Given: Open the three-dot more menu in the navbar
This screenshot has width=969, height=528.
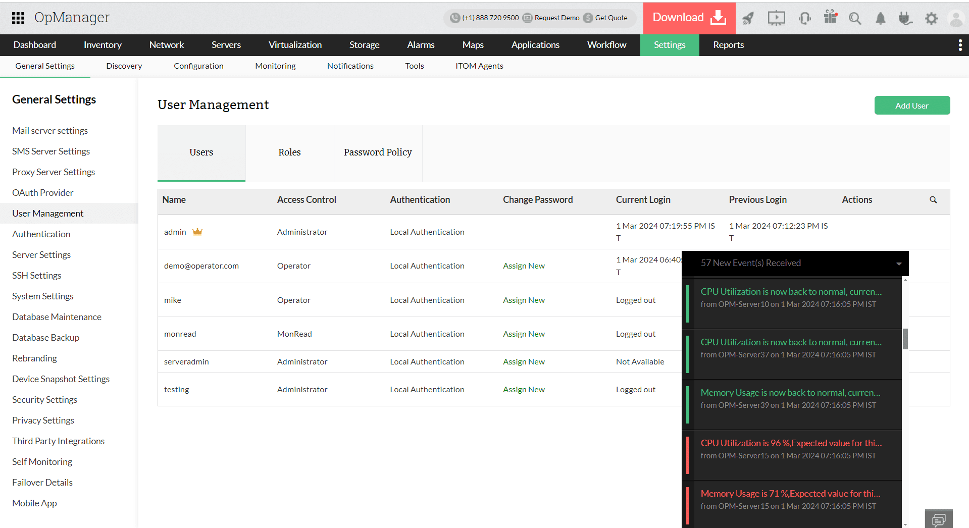Looking at the screenshot, I should [960, 45].
